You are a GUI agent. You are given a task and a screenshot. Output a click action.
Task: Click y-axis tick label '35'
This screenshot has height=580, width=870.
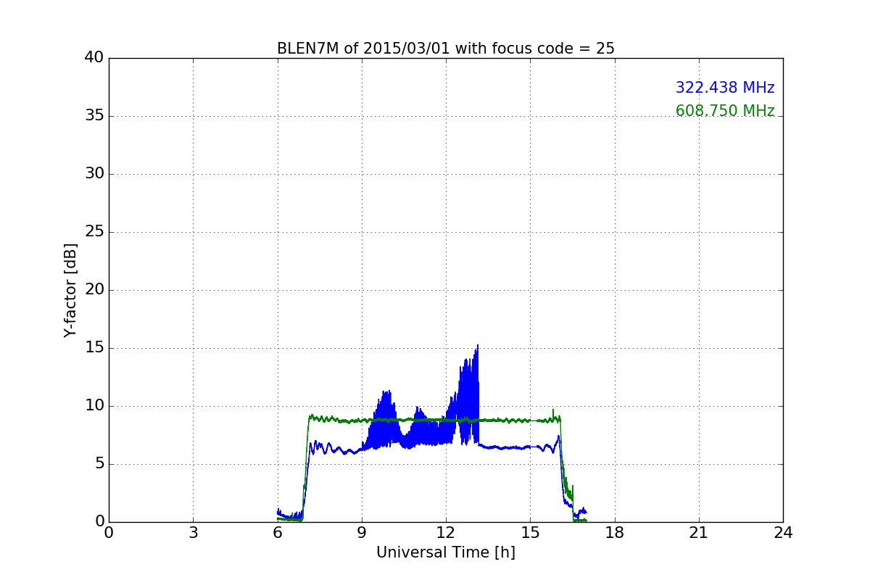[x=94, y=116]
